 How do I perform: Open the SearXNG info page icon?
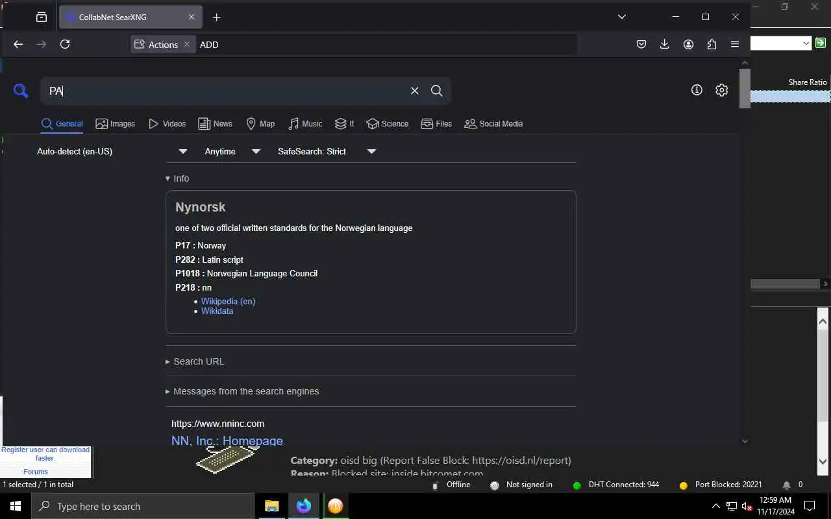[697, 90]
